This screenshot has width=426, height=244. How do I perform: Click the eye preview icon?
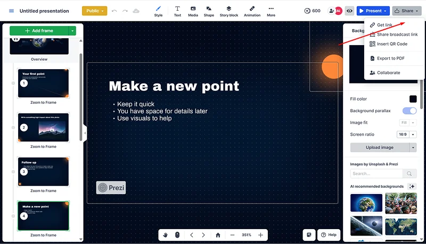click(x=349, y=11)
